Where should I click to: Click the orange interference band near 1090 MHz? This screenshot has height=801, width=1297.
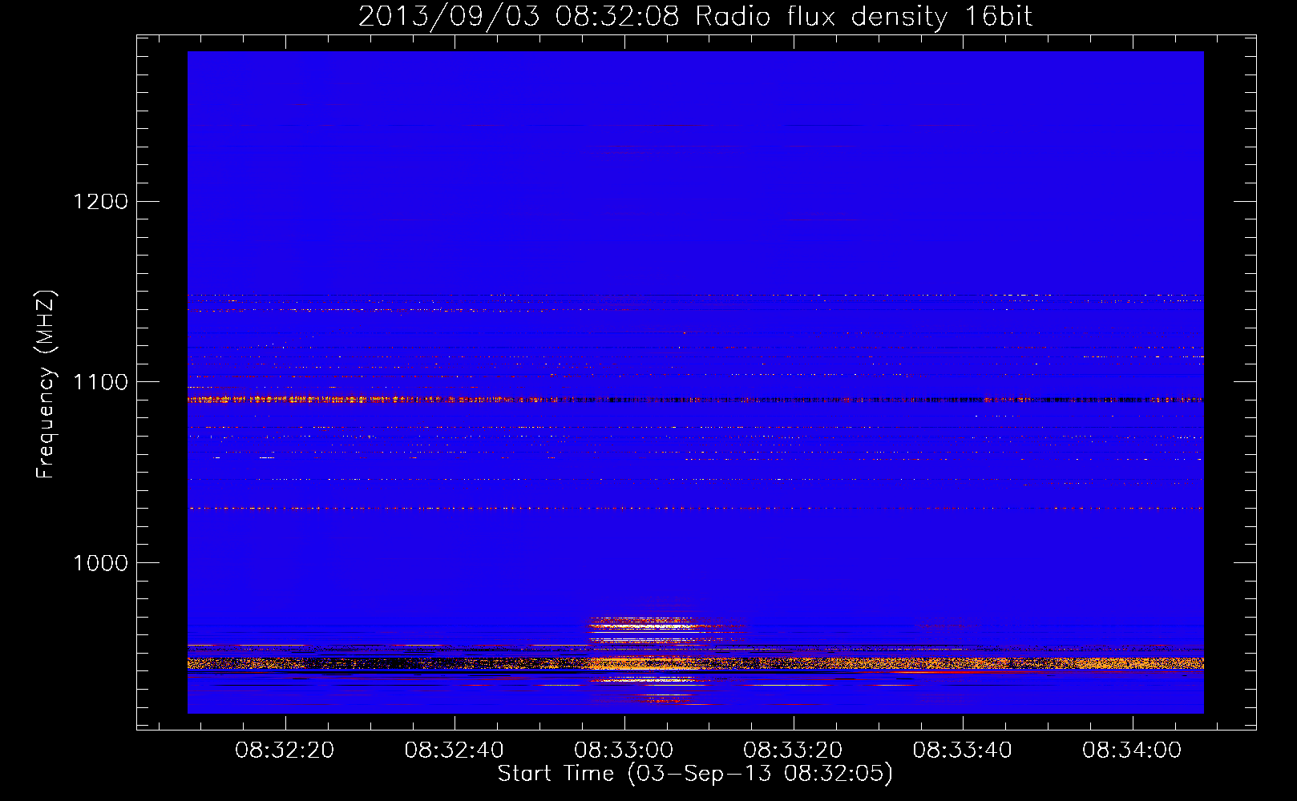click(695, 399)
